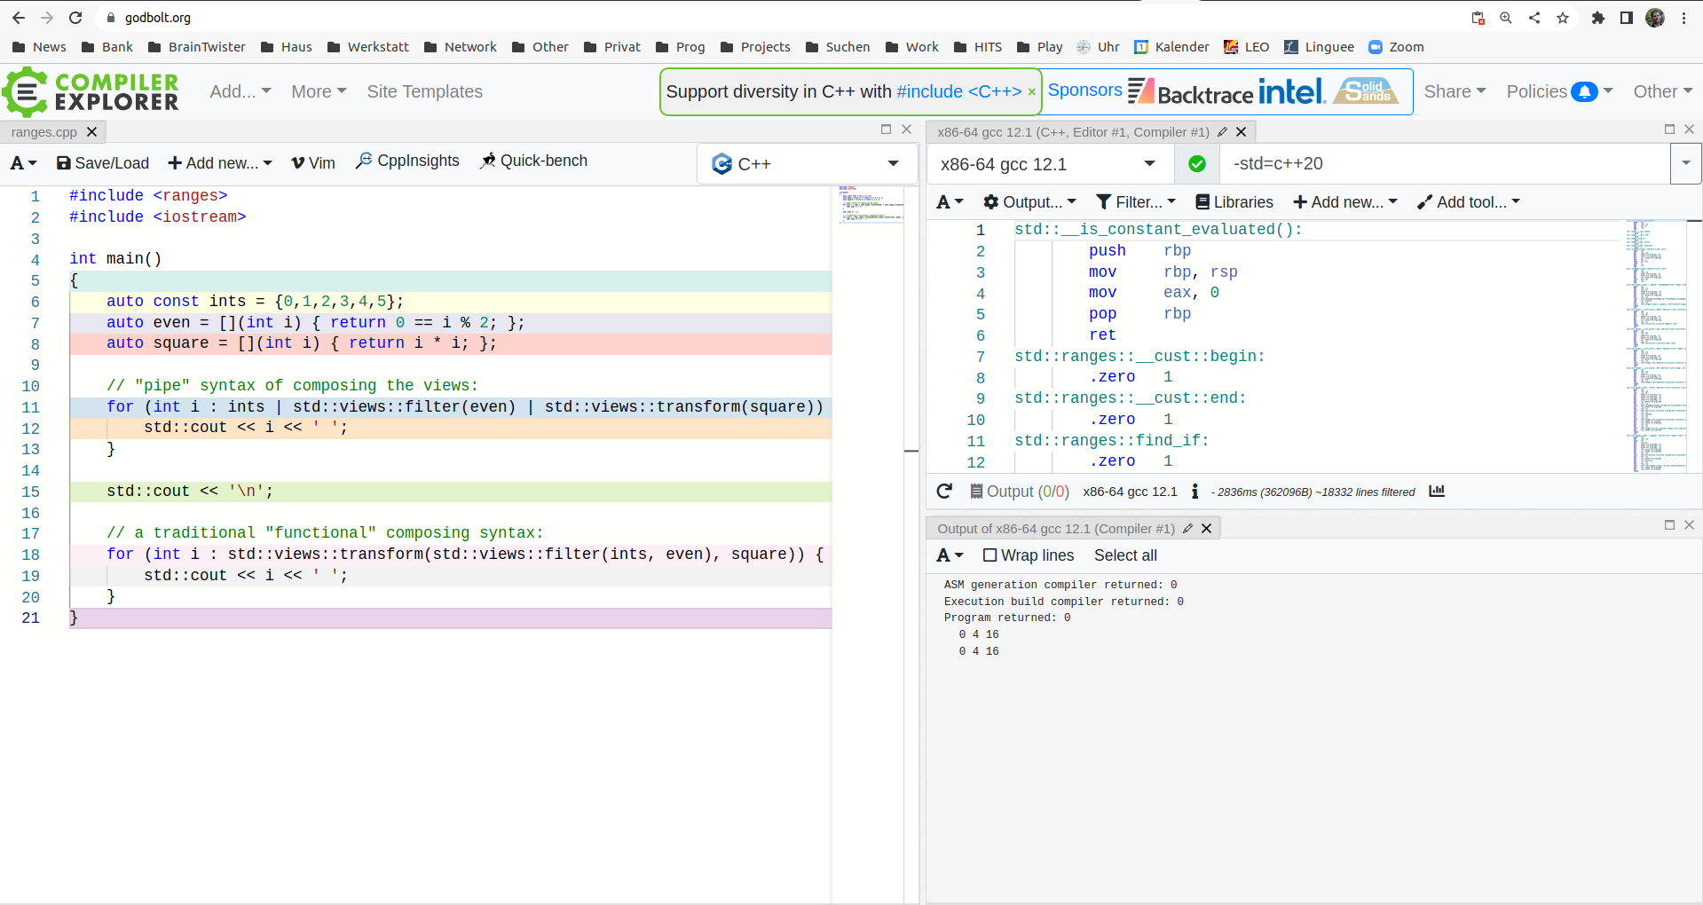This screenshot has width=1703, height=905.
Task: Reload the browser page
Action: coord(75,18)
